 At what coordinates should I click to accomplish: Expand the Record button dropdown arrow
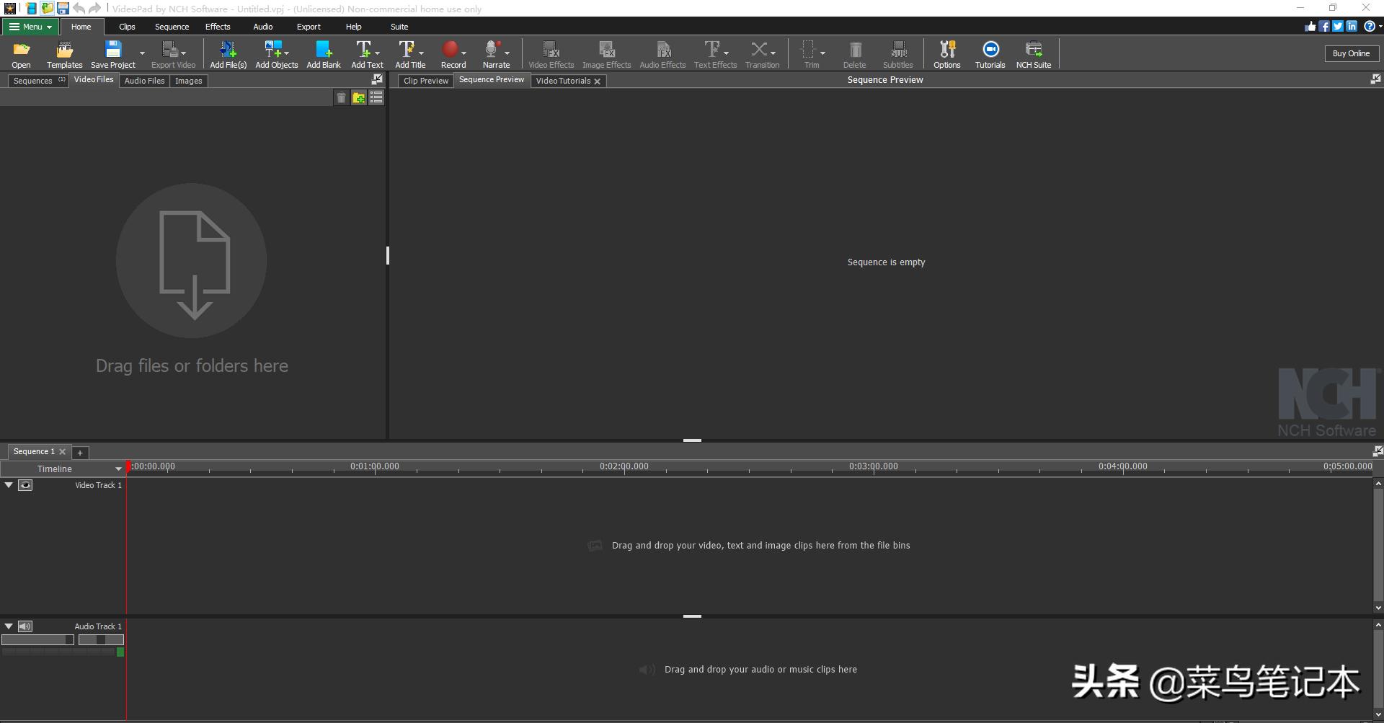[x=464, y=53]
